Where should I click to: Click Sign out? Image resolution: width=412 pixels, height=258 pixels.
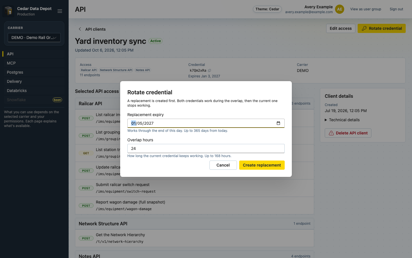pyautogui.click(x=396, y=9)
